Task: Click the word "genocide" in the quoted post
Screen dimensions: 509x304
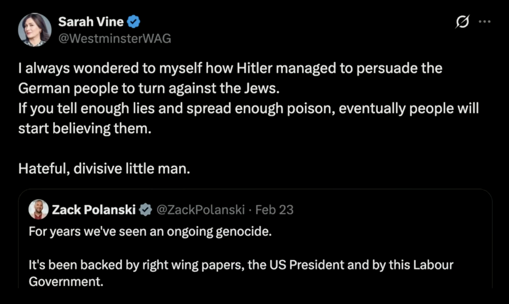Action: pos(243,232)
